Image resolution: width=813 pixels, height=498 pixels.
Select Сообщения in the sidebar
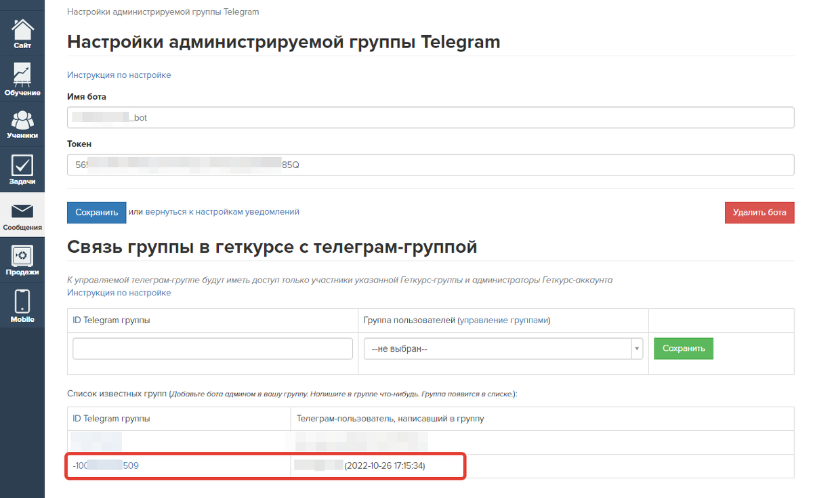[x=22, y=215]
